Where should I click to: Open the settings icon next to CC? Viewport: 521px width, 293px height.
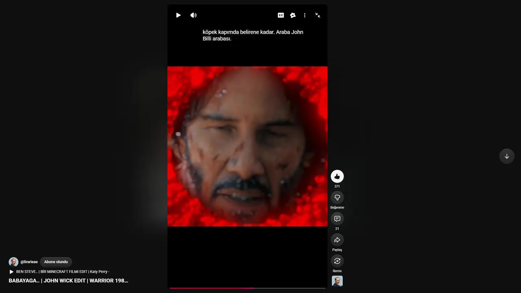(293, 15)
